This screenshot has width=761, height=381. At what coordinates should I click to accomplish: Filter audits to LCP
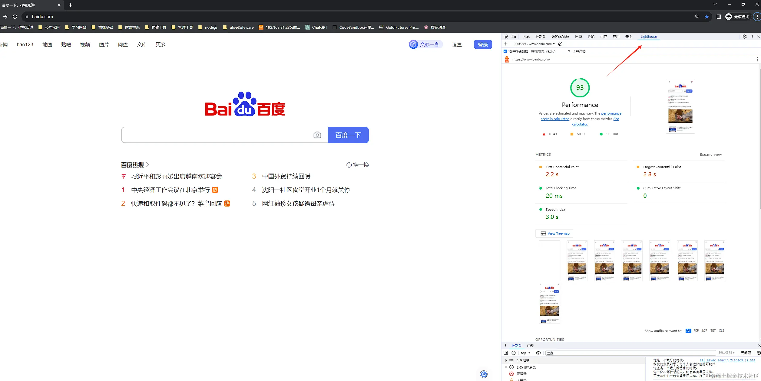coord(705,331)
